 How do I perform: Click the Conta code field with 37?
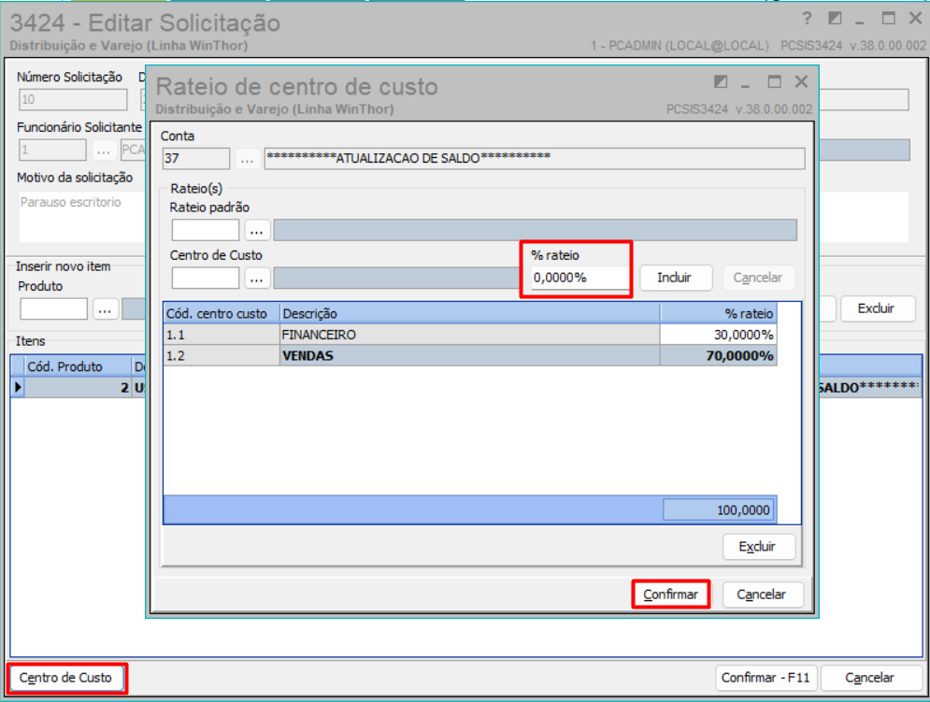click(x=196, y=158)
